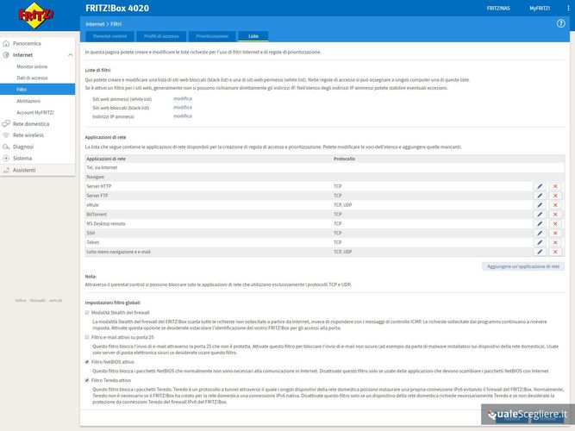Edit the MS Desktop remoto entry
The height and width of the screenshot is (431, 575).
pyautogui.click(x=540, y=224)
